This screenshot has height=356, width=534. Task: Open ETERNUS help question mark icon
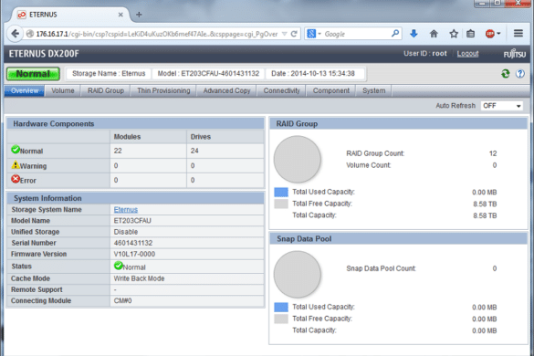[520, 74]
